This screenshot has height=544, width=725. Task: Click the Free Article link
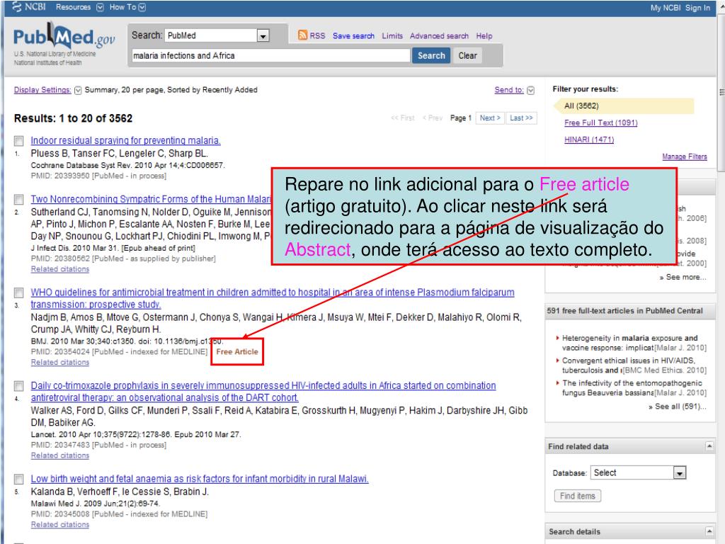pos(237,351)
